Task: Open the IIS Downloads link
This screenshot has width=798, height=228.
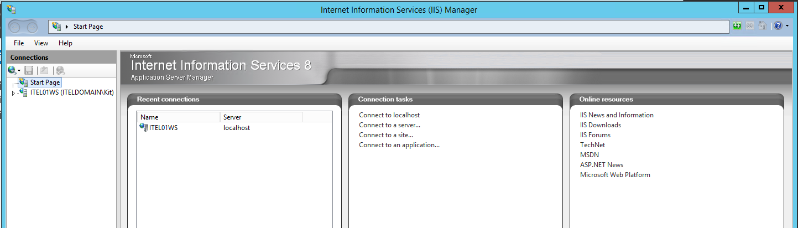Action: tap(601, 125)
